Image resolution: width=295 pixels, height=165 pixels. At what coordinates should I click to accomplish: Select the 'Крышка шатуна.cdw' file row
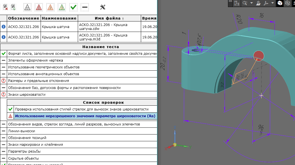(109, 27)
